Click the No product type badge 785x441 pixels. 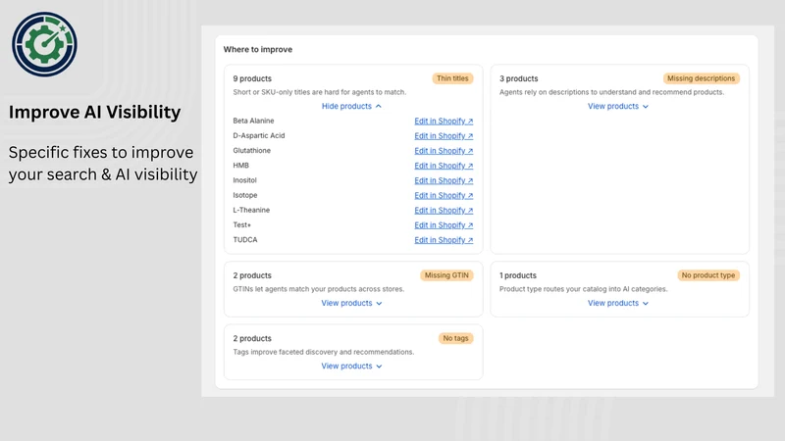pyautogui.click(x=707, y=275)
